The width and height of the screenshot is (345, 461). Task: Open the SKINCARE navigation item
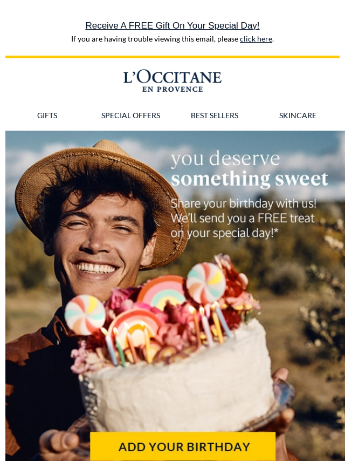pos(298,116)
